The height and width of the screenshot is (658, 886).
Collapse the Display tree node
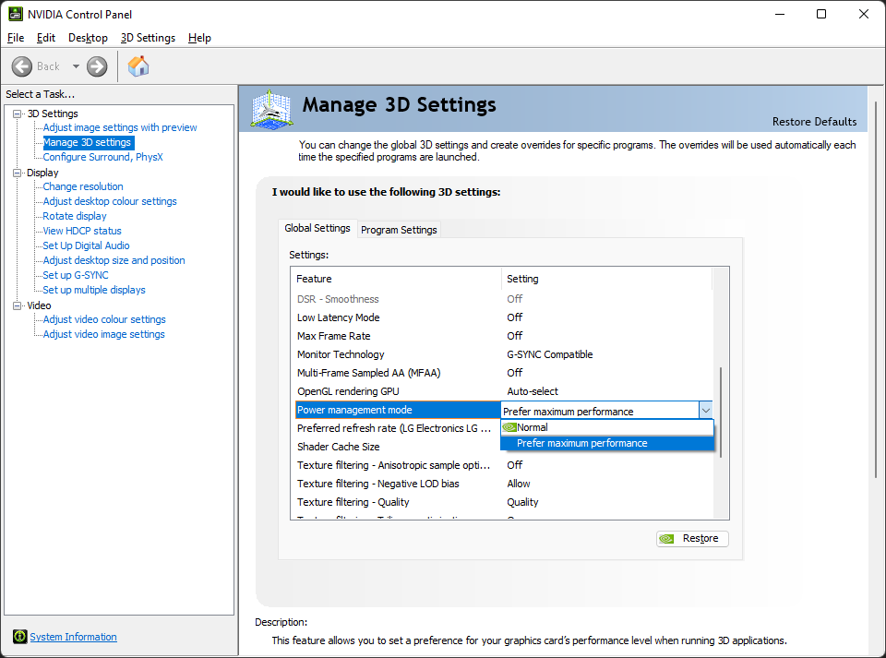[x=17, y=173]
